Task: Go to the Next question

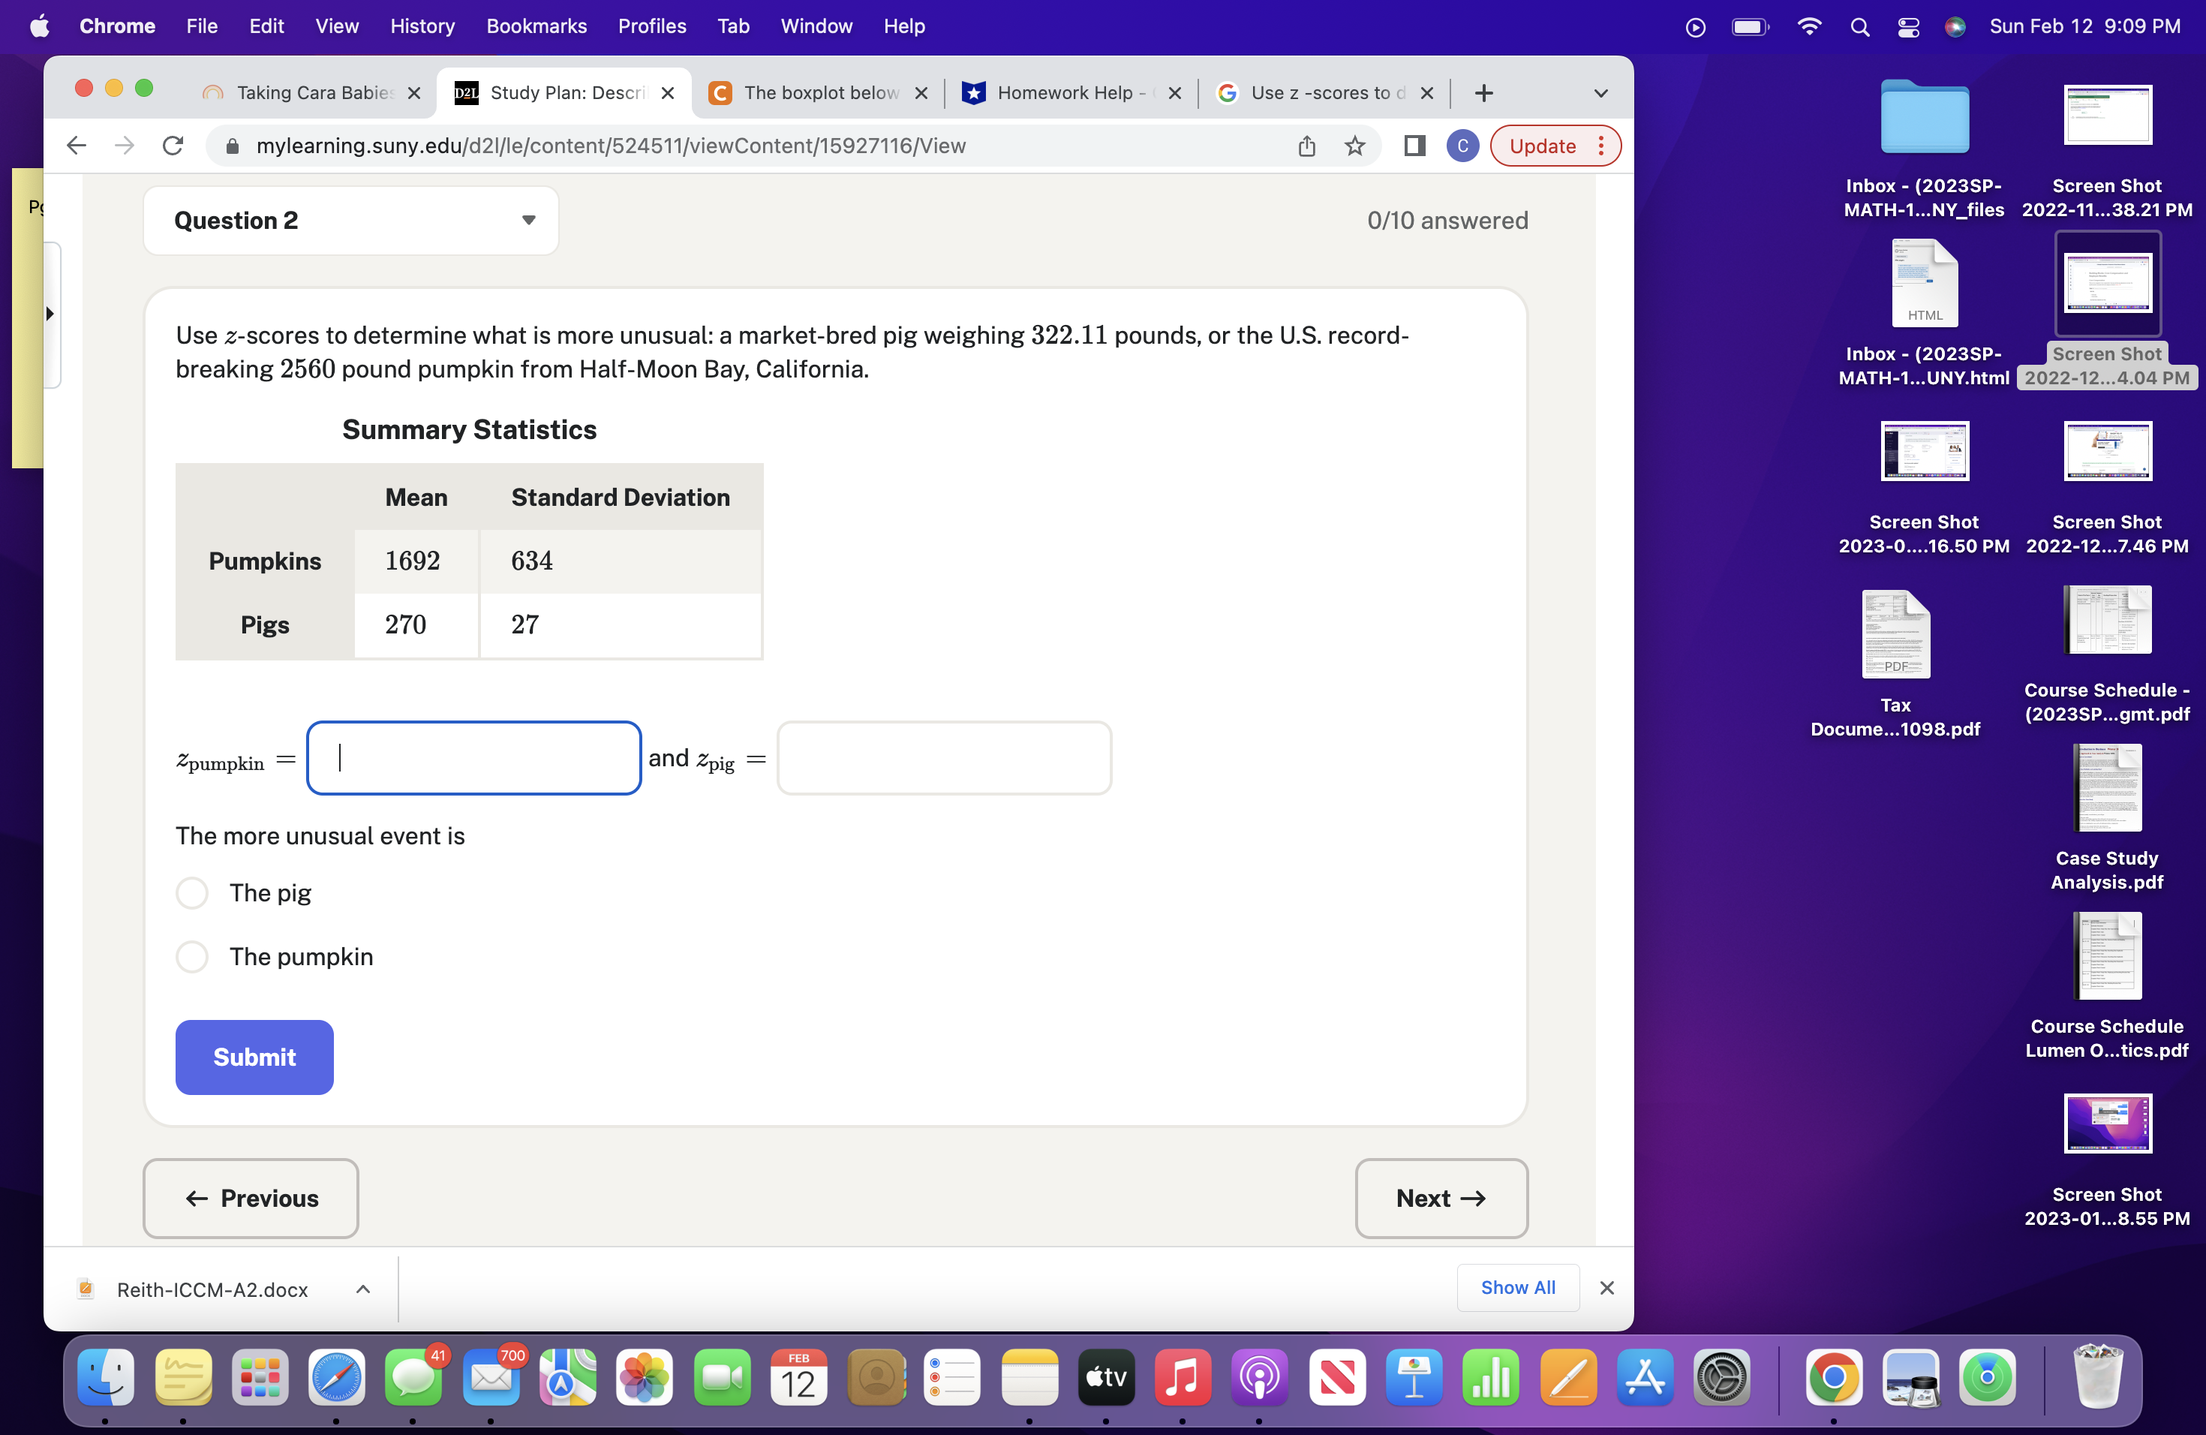Action: tap(1441, 1198)
